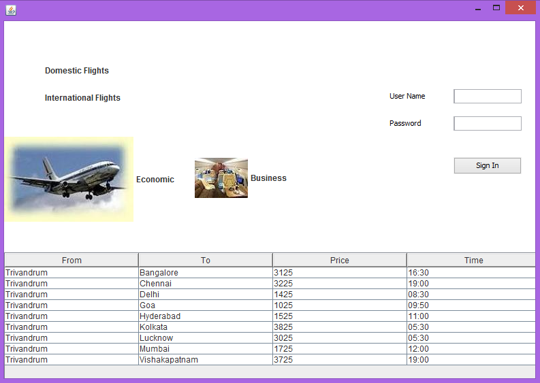Viewport: 540px width, 383px height.
Task: Click the Java application icon in title bar
Action: pyautogui.click(x=11, y=10)
